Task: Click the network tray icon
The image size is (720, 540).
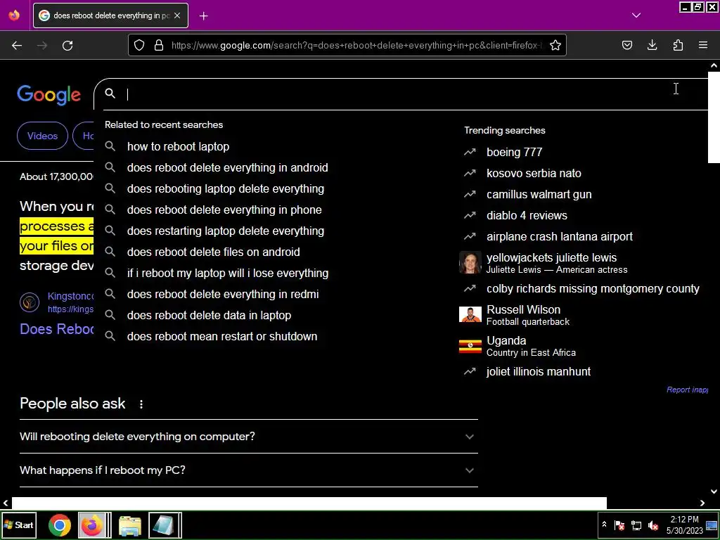Action: (636, 525)
